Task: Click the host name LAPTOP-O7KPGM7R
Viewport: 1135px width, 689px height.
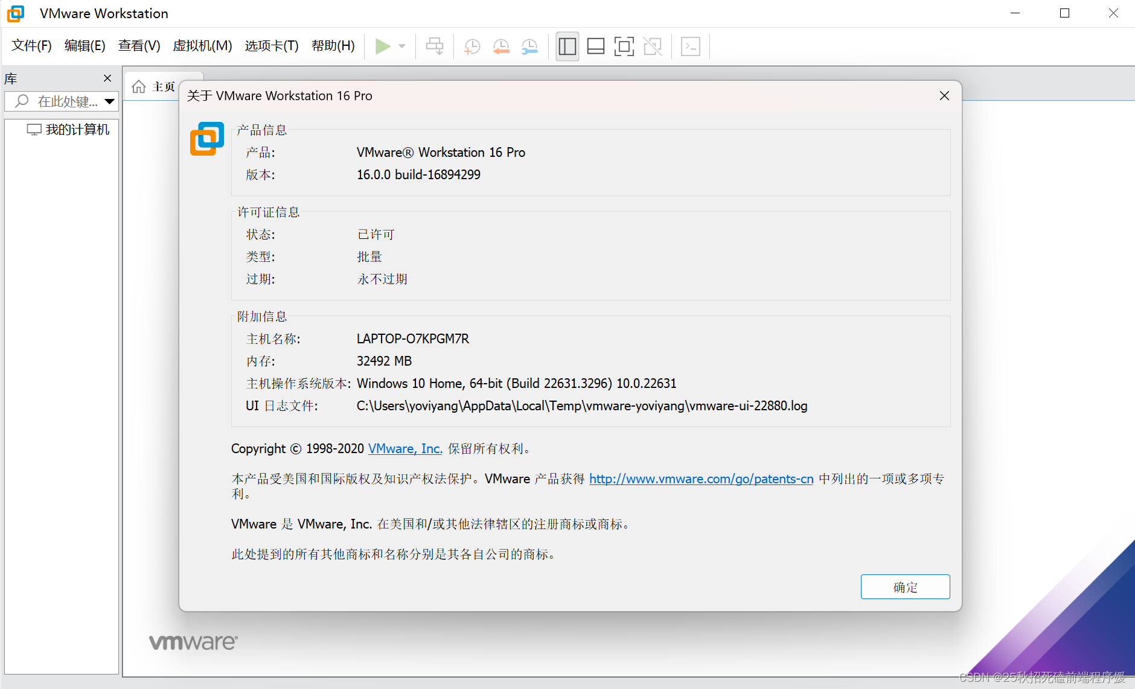Action: pyautogui.click(x=413, y=339)
